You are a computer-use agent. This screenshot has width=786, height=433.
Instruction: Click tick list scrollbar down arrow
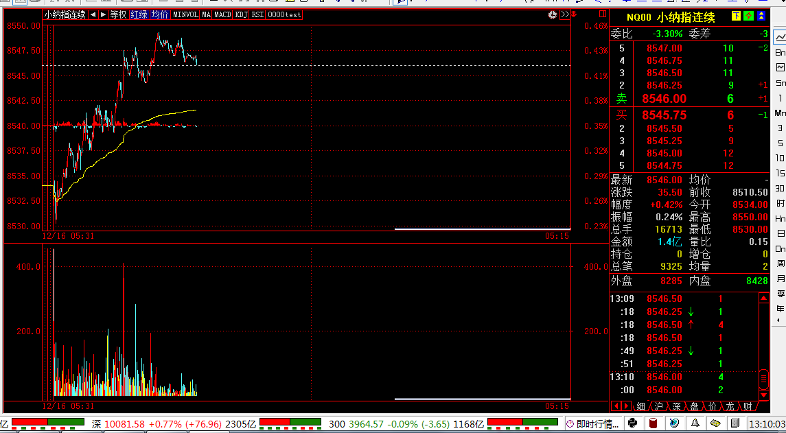coord(763,395)
